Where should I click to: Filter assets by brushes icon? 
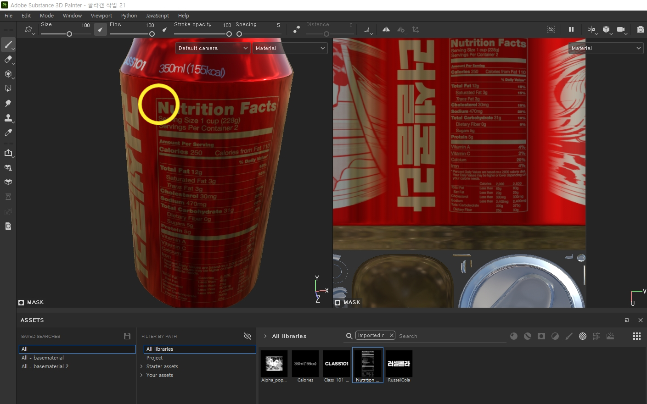(x=569, y=336)
